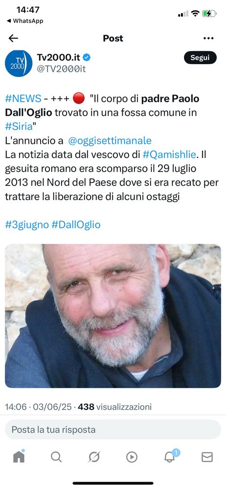Open the three-dot more options menu

(208, 38)
